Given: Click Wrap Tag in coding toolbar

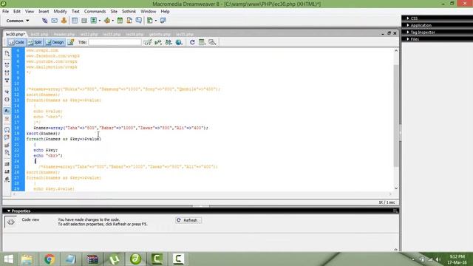Looking at the screenshot, I should [7, 146].
